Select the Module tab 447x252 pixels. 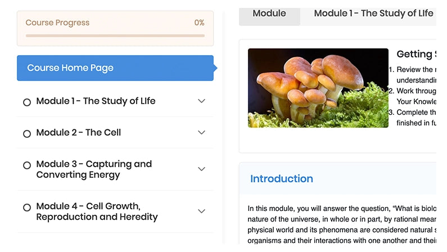pos(269,13)
